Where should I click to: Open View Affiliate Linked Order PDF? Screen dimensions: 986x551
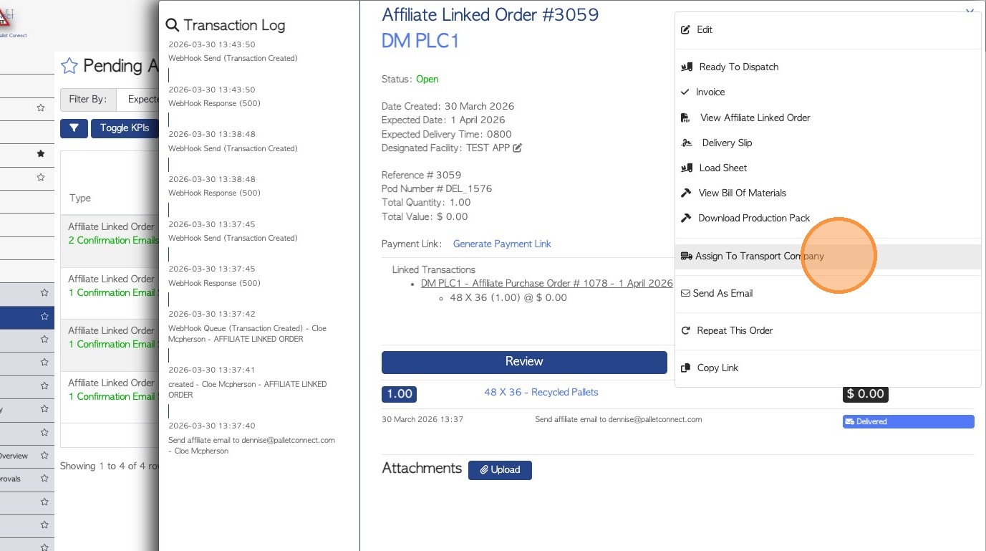coord(755,118)
